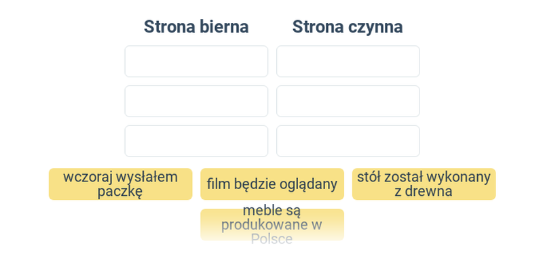This screenshot has height=271, width=543.
Task: Select the middle empty slot under Strona bierna
Action: [196, 101]
